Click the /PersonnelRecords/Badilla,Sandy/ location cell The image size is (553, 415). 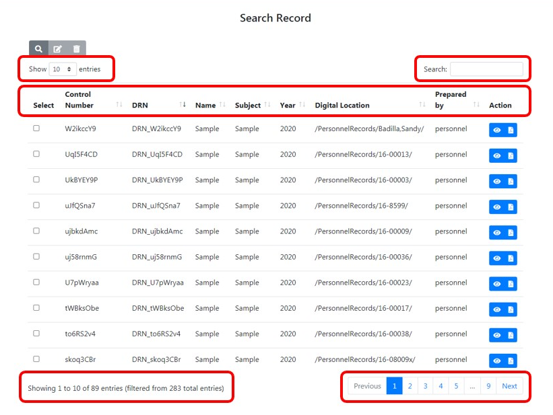(x=369, y=128)
